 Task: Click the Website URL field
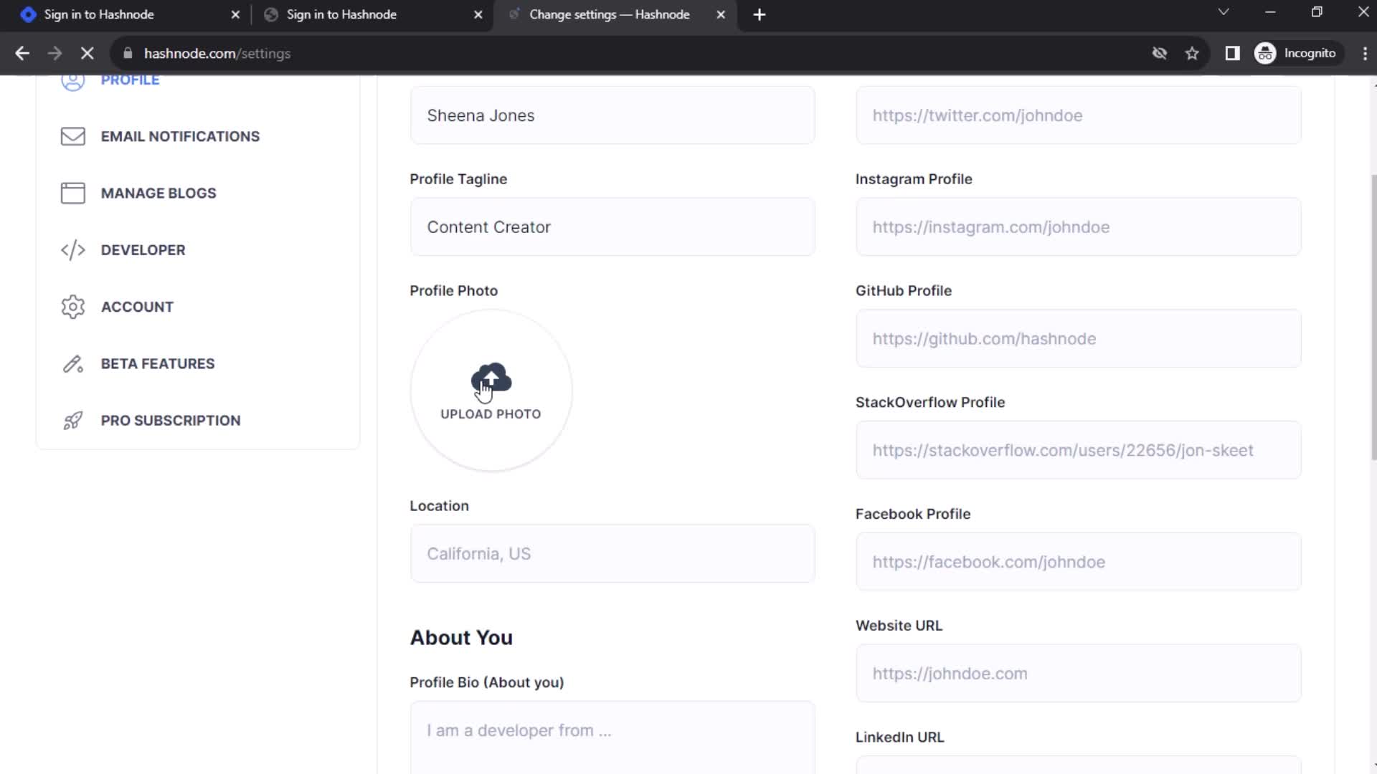click(x=1078, y=674)
